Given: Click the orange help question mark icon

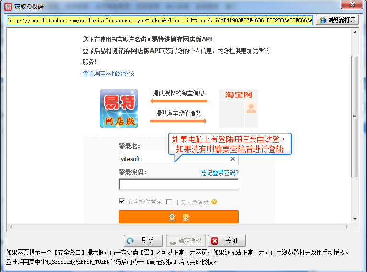Looking at the screenshot, I should coord(214,202).
